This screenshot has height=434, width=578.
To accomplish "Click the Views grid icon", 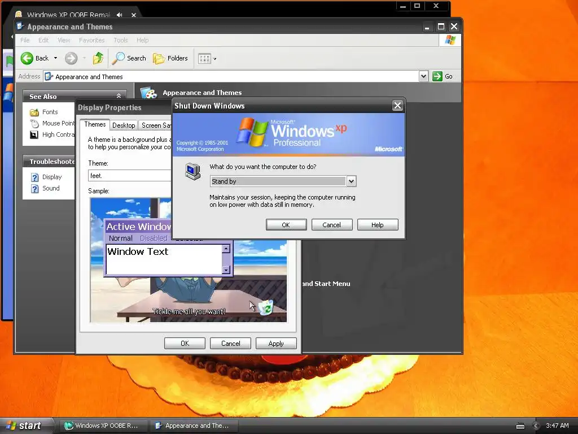I will 204,58.
